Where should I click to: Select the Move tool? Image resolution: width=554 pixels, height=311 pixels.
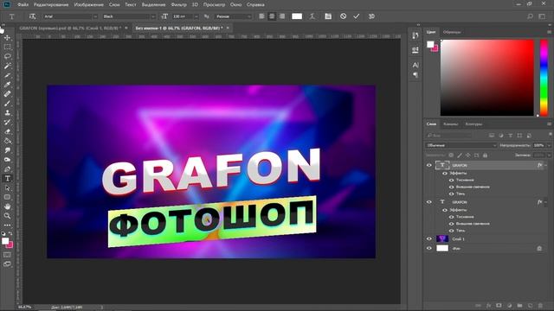click(7, 37)
